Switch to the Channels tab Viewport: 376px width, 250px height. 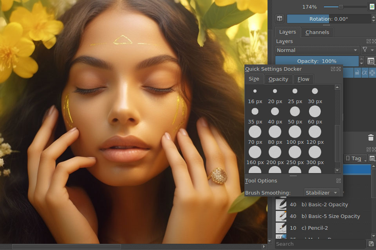[317, 32]
